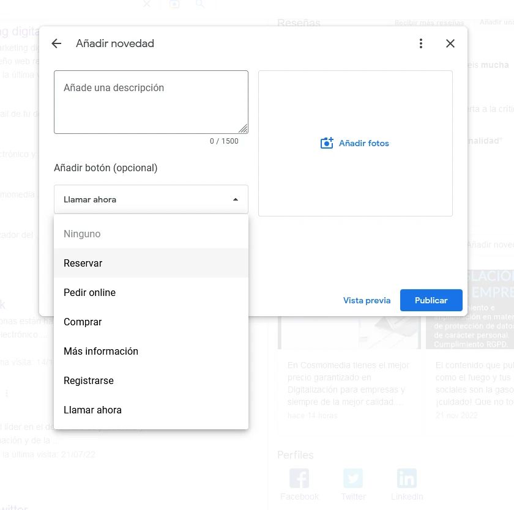This screenshot has height=510, width=514.
Task: Open the three-dot more options menu
Action: 420,43
